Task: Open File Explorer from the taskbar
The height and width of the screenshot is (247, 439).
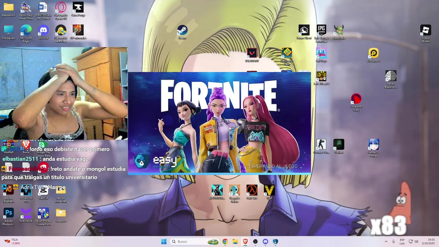Action: coord(235,242)
